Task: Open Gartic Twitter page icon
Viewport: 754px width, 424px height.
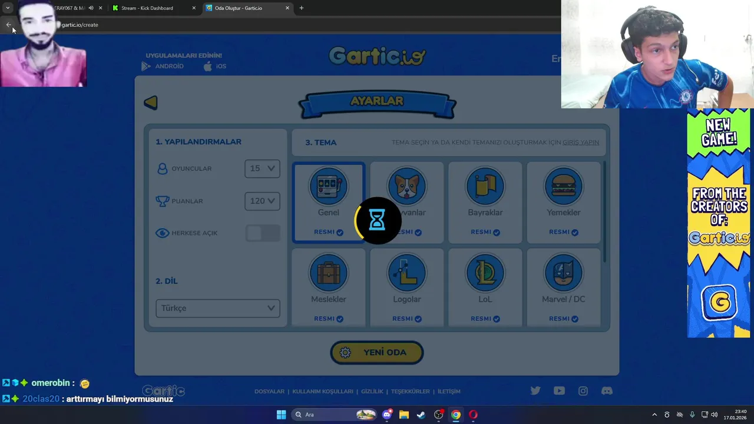Action: click(x=535, y=390)
